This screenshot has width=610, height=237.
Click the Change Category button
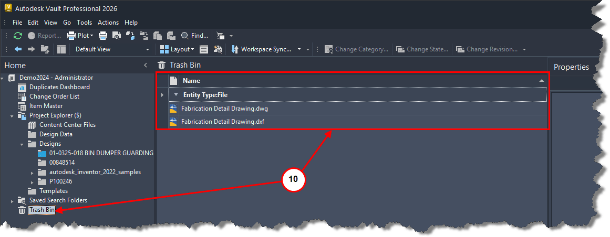(x=357, y=49)
